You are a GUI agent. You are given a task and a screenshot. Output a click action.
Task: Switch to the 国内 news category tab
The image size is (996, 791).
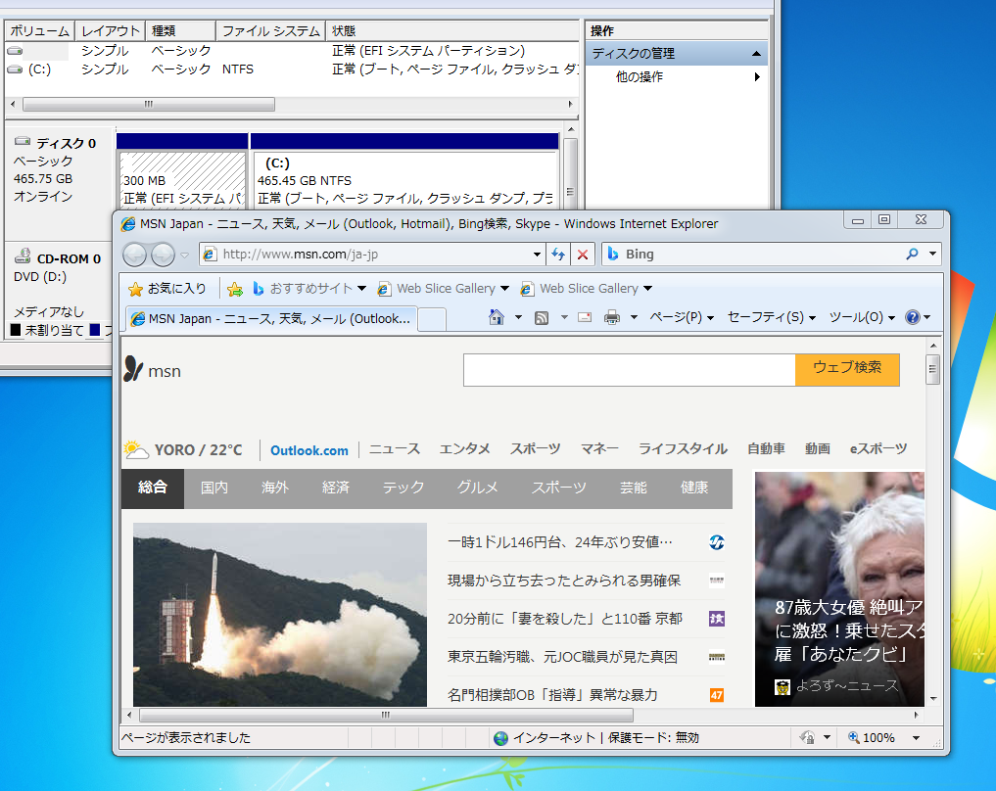(213, 487)
